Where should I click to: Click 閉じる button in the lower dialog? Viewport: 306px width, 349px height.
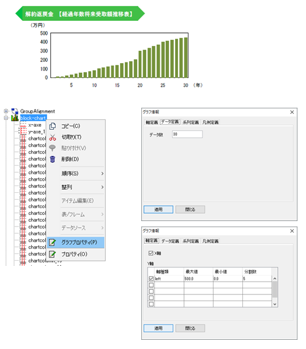pyautogui.click(x=190, y=328)
